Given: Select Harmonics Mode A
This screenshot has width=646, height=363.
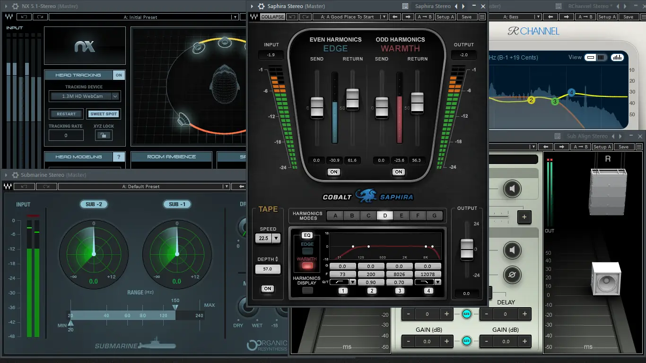Looking at the screenshot, I should [335, 215].
